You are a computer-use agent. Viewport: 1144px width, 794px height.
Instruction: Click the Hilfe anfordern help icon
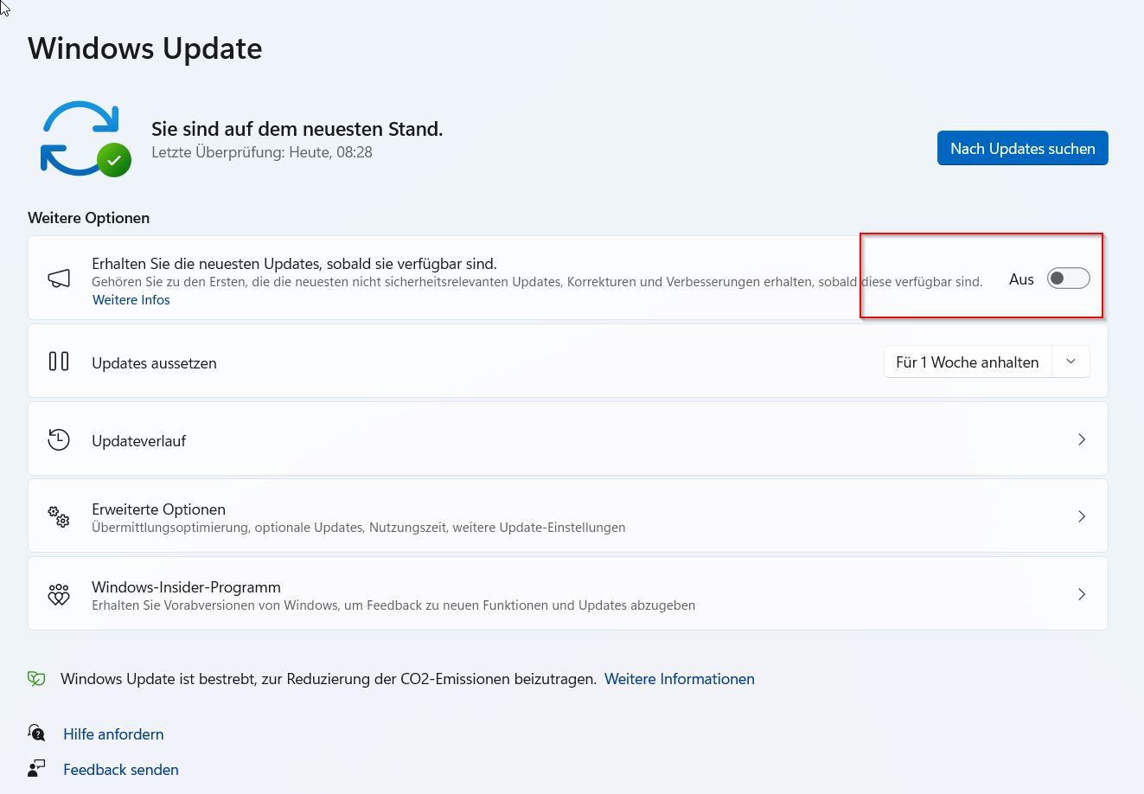[x=36, y=733]
